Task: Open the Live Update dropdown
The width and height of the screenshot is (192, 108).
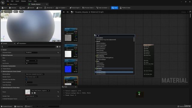Action: 61,8
